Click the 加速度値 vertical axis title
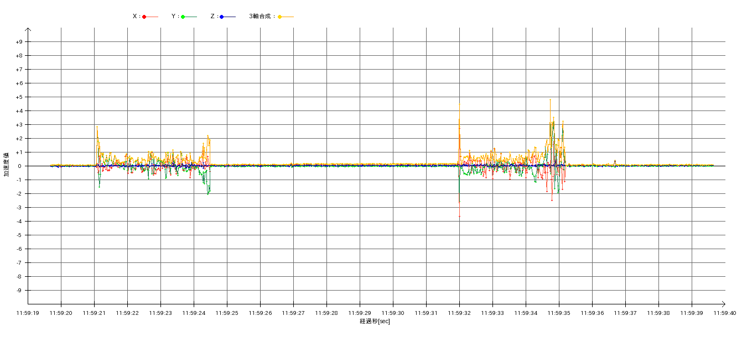 7,164
